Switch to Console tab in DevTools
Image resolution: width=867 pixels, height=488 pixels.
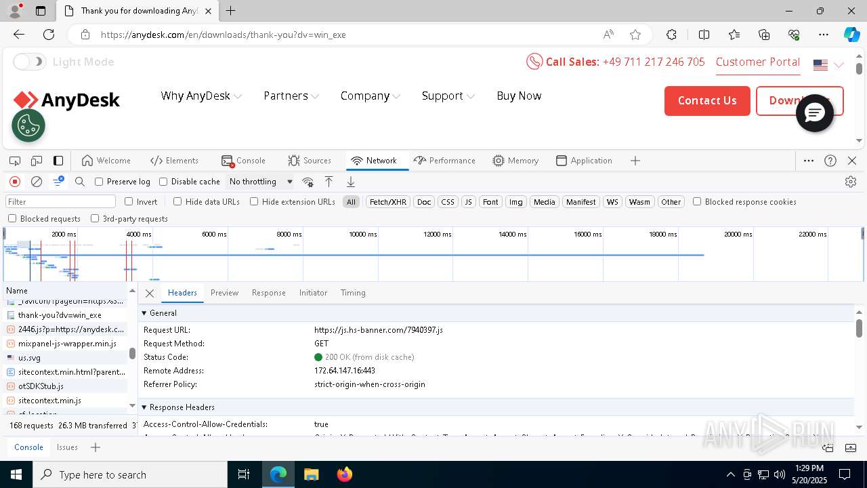tap(243, 161)
